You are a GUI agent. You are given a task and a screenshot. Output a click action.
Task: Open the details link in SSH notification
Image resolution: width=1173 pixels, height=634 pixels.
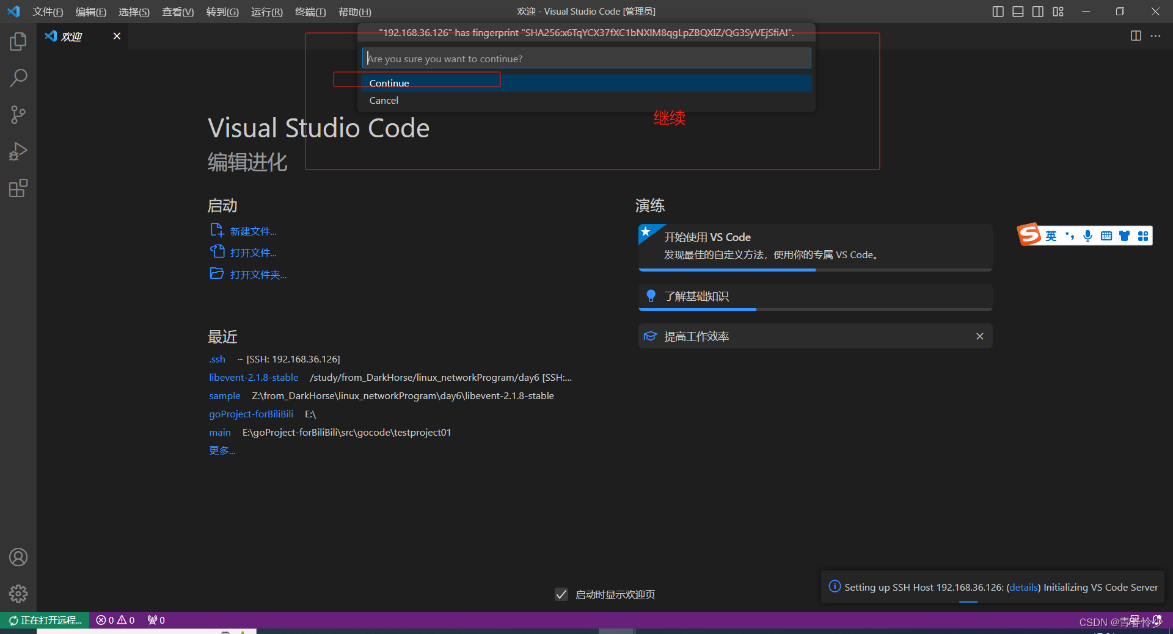(x=1023, y=587)
